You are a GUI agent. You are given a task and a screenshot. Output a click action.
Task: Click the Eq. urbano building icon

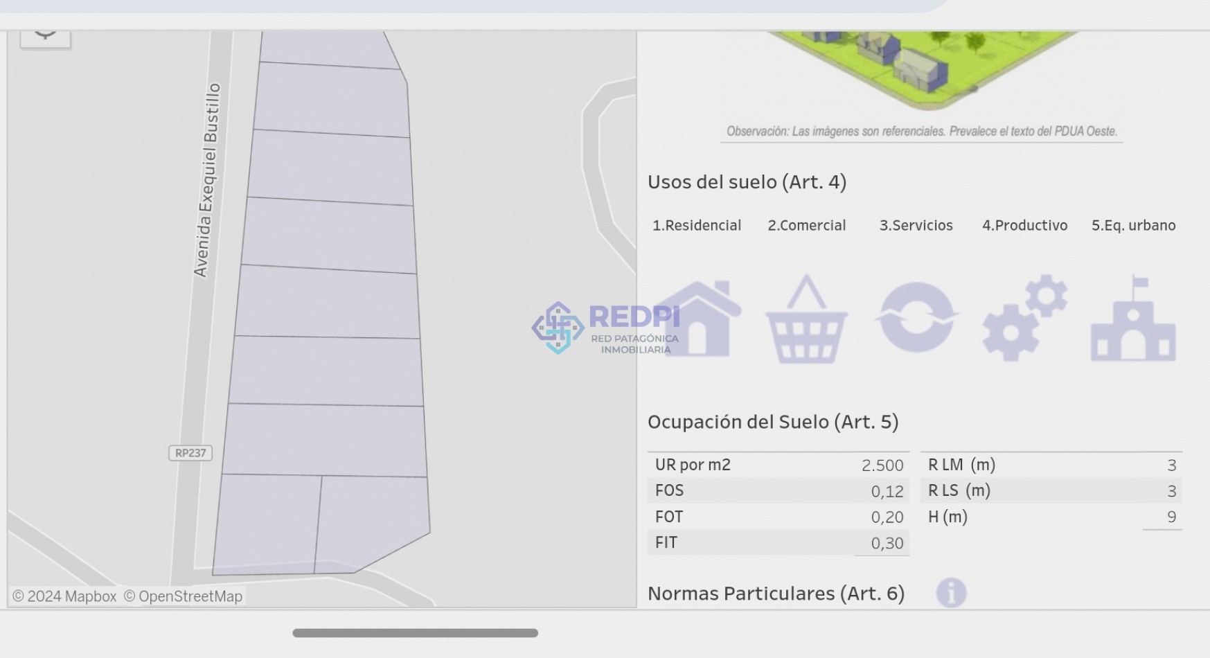pos(1133,319)
